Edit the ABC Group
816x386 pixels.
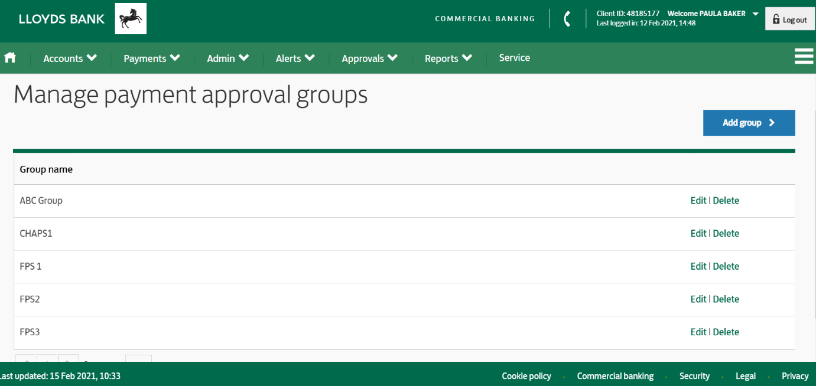[x=698, y=201]
